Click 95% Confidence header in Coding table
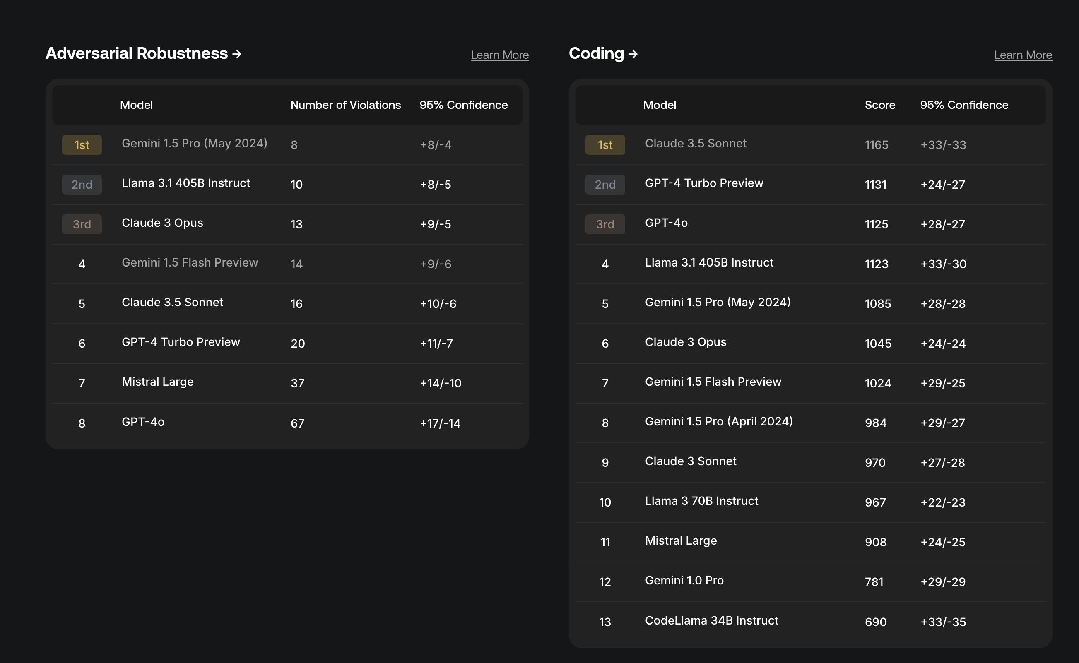The height and width of the screenshot is (663, 1079). click(963, 105)
